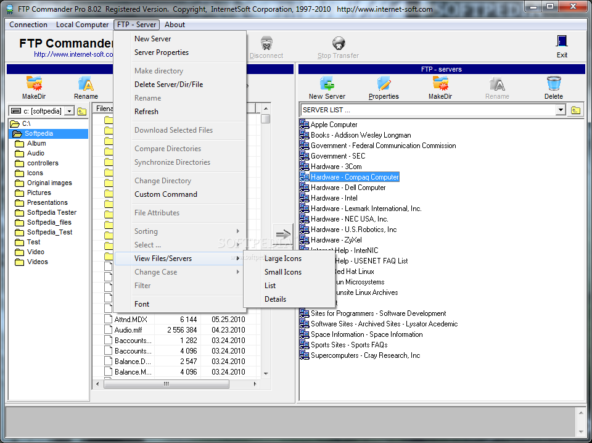Click Space Information server icon

point(304,334)
